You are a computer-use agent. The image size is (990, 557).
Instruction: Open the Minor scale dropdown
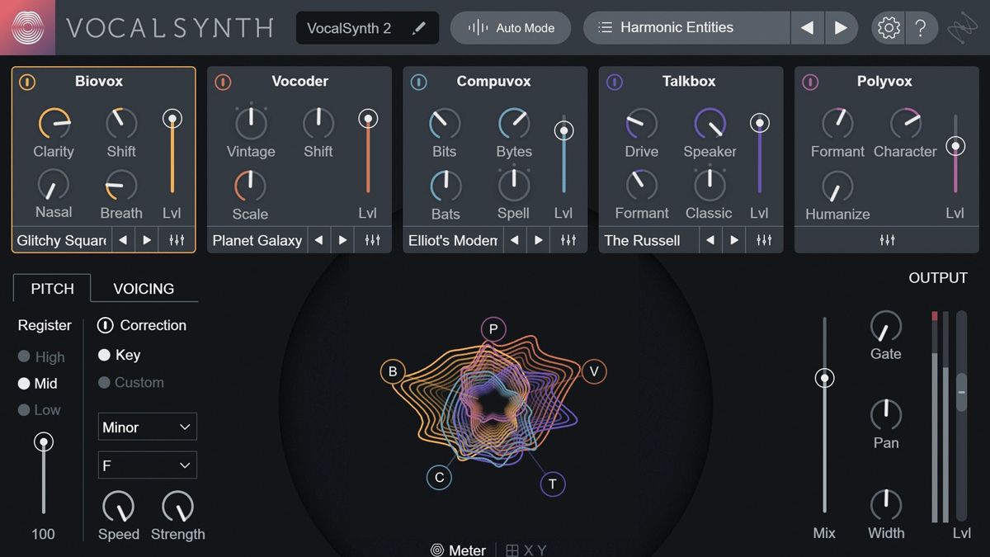click(x=147, y=427)
